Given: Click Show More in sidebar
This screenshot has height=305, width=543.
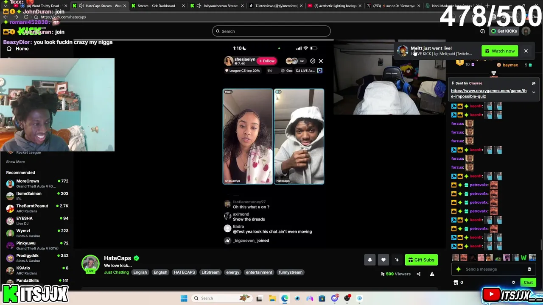Looking at the screenshot, I should (x=15, y=162).
